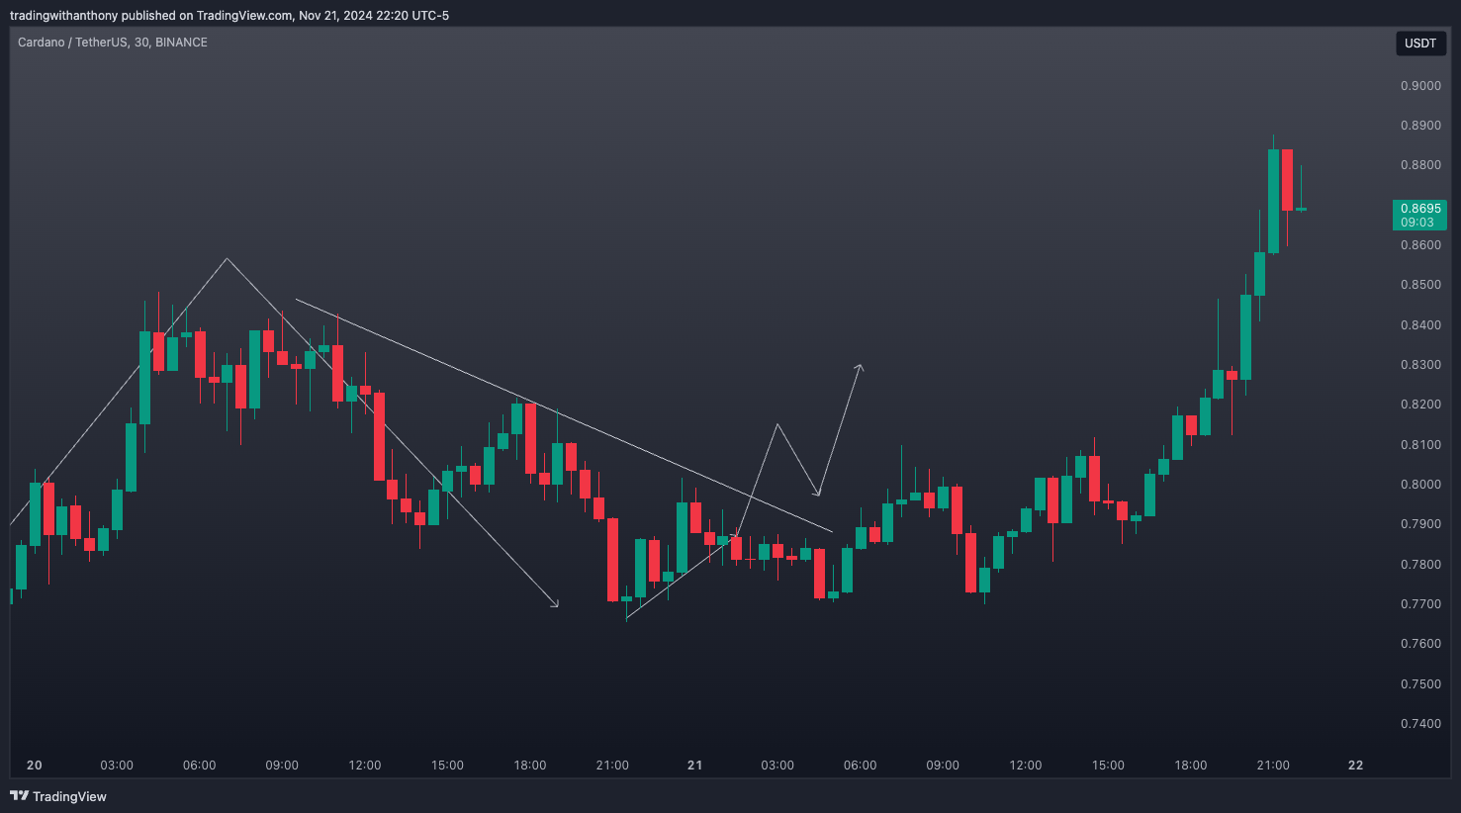Viewport: 1461px width, 813px height.
Task: Click the 0.8500 price axis label
Action: tap(1420, 285)
